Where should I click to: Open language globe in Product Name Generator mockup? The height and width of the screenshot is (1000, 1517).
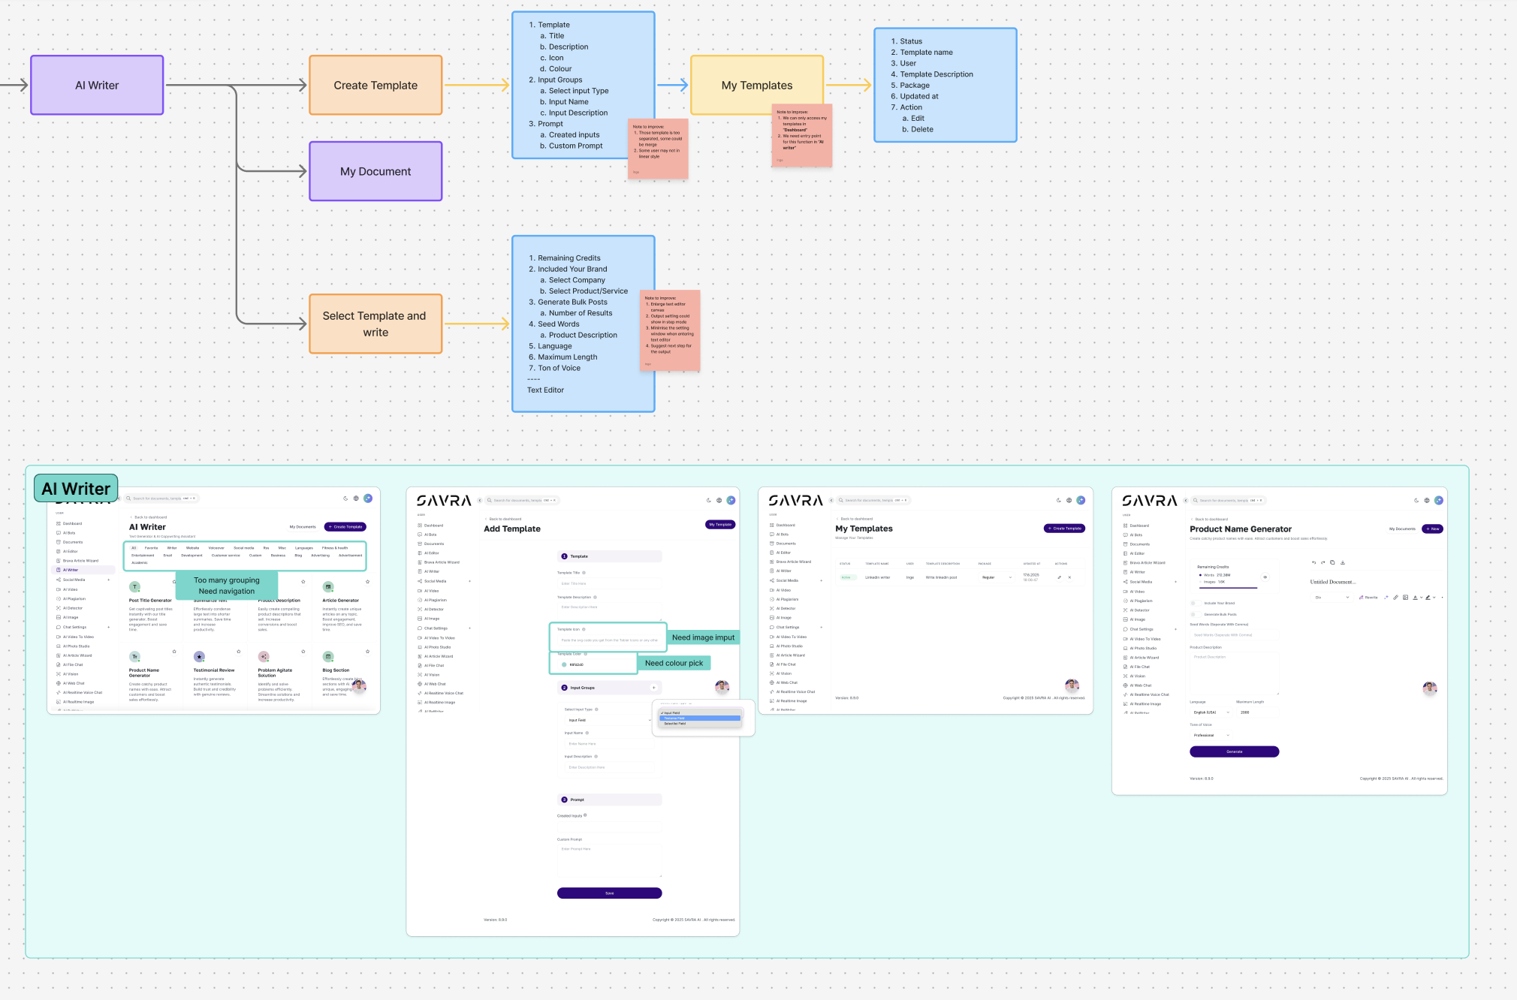(1427, 500)
